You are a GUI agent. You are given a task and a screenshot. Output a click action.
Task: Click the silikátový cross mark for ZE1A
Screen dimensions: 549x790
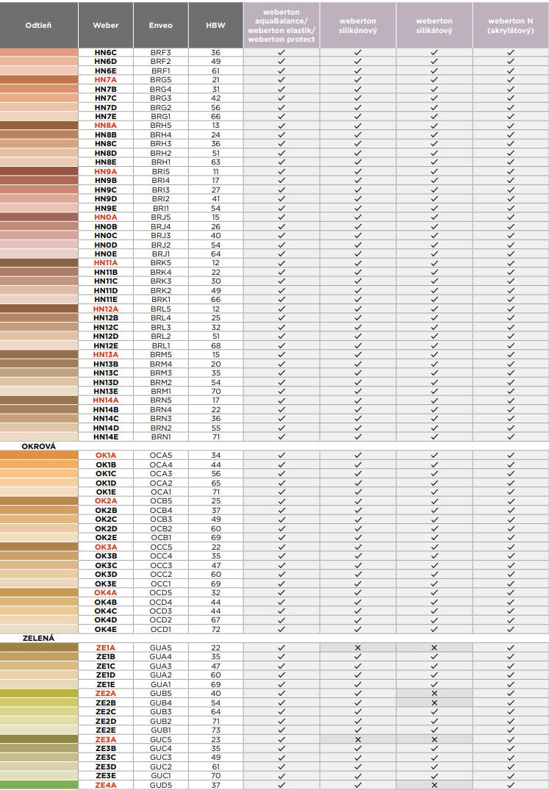coord(434,647)
